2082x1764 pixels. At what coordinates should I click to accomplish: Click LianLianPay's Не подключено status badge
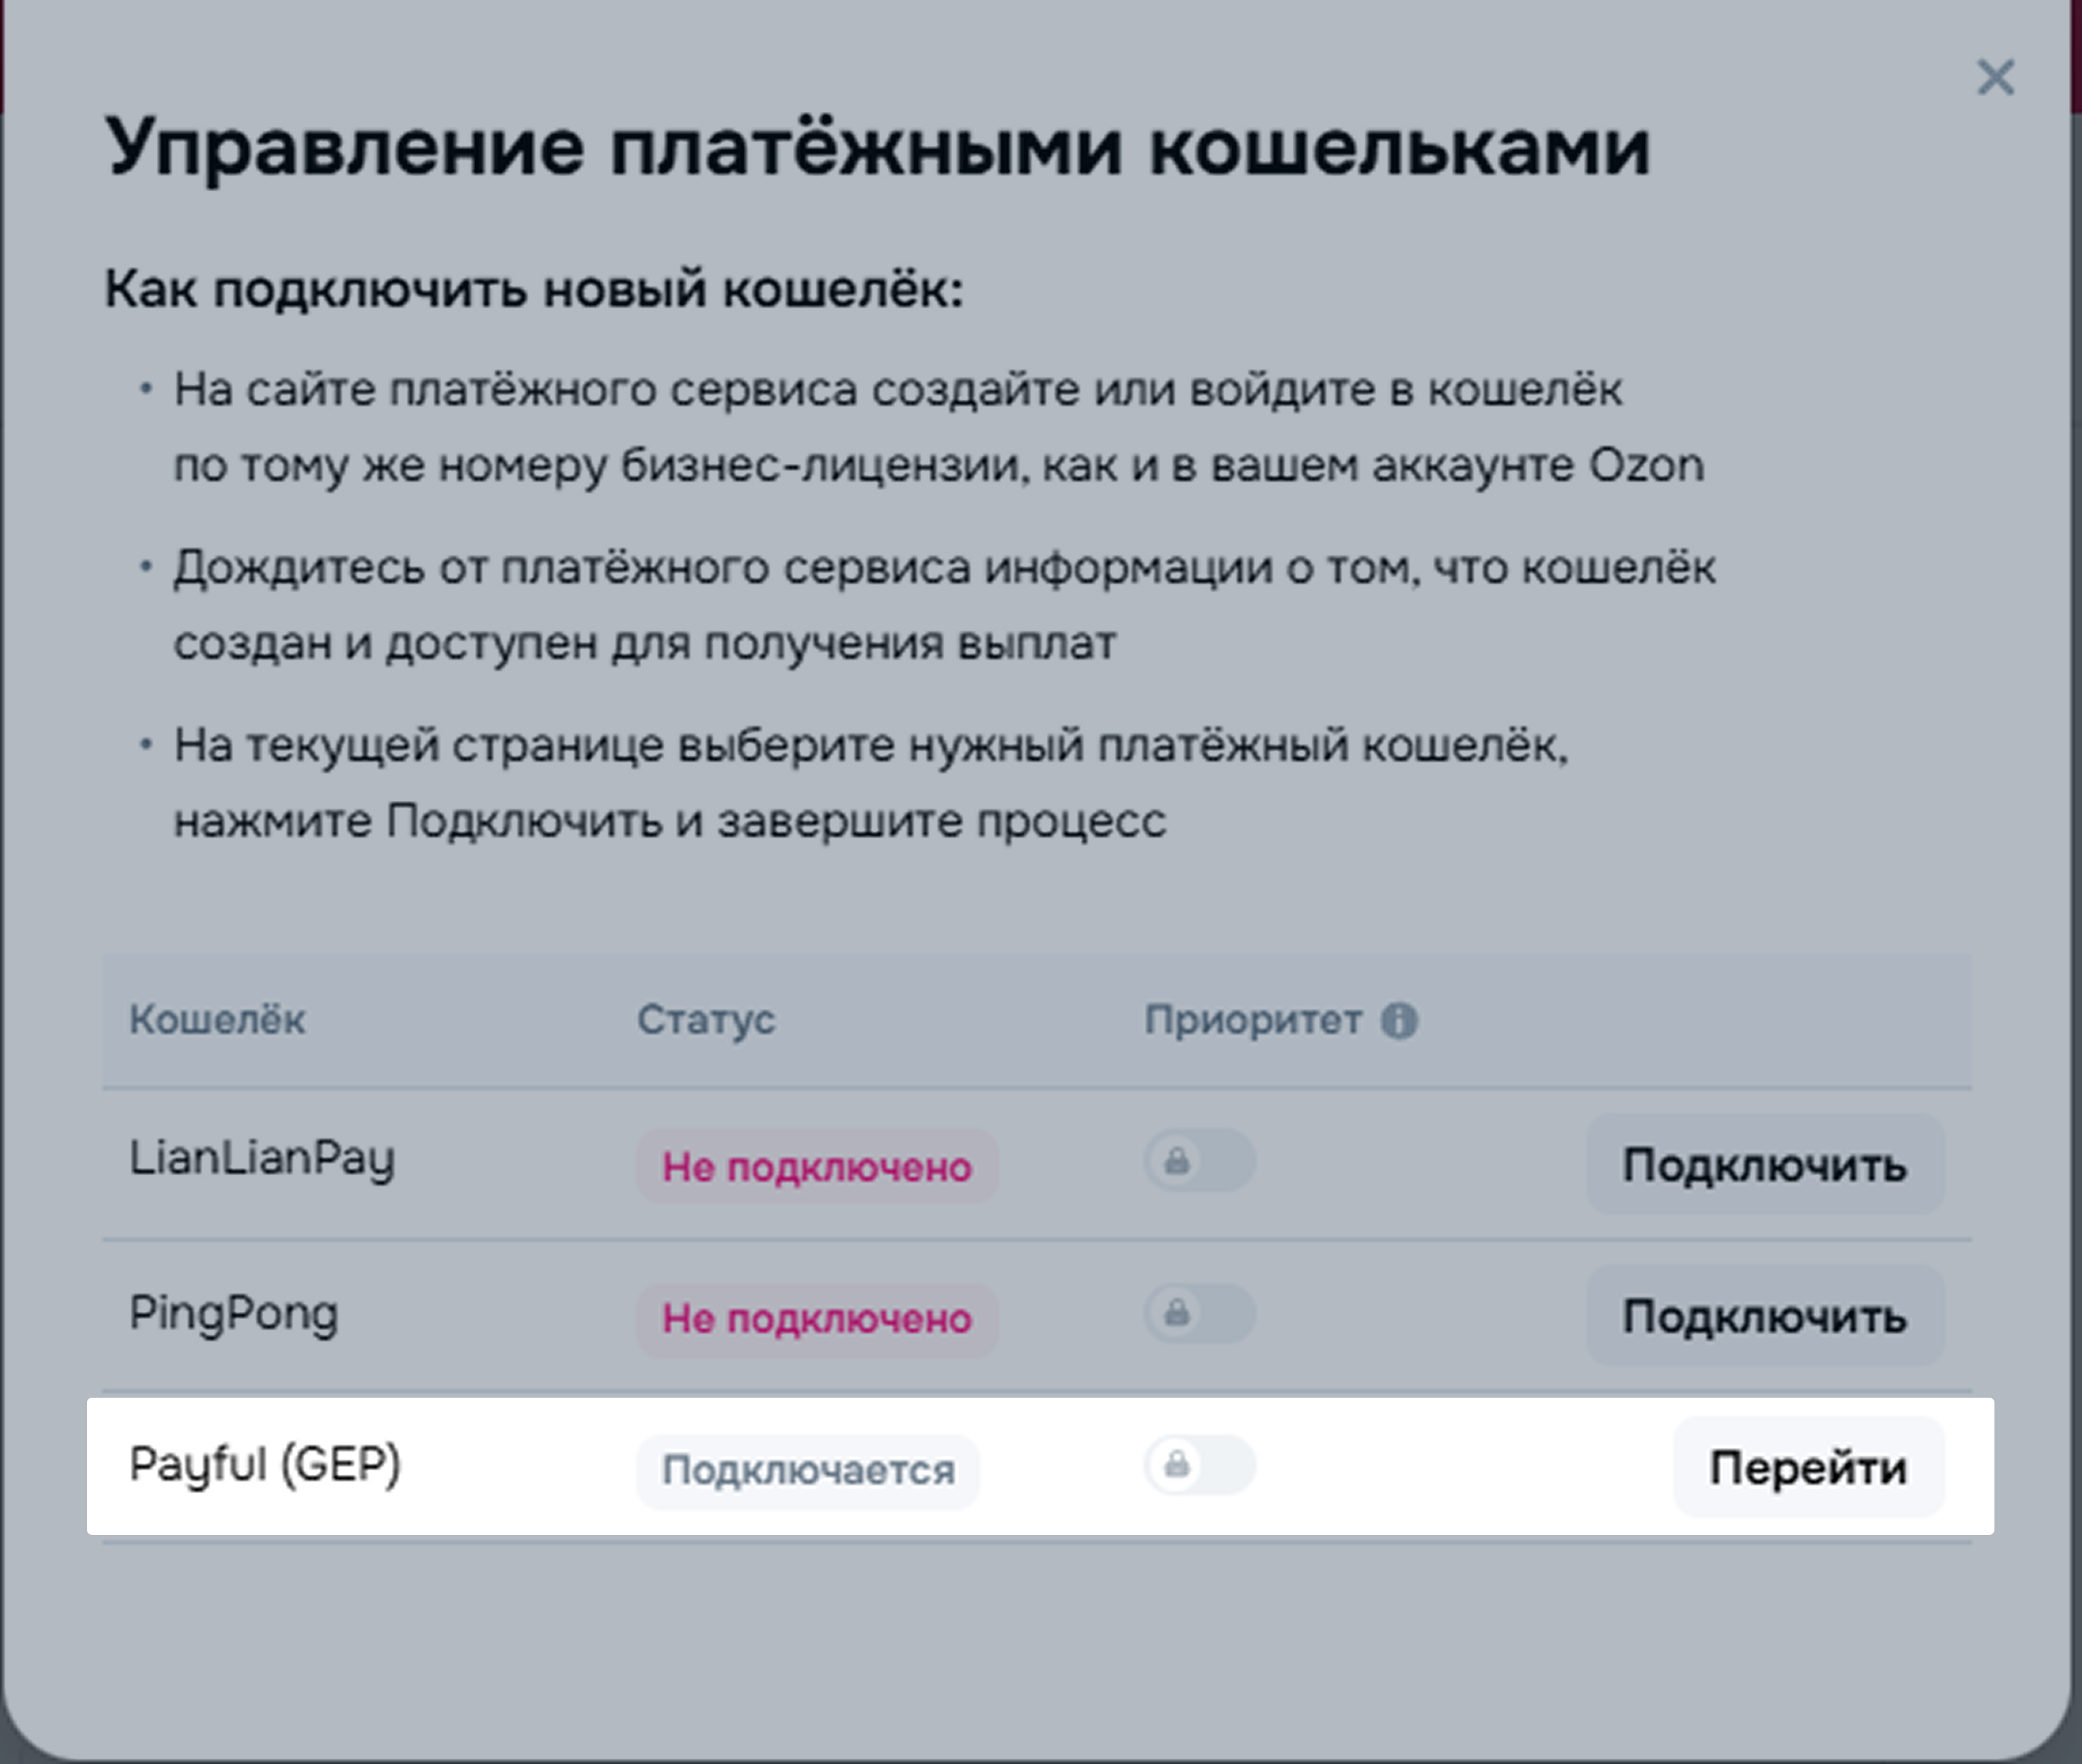point(816,1166)
